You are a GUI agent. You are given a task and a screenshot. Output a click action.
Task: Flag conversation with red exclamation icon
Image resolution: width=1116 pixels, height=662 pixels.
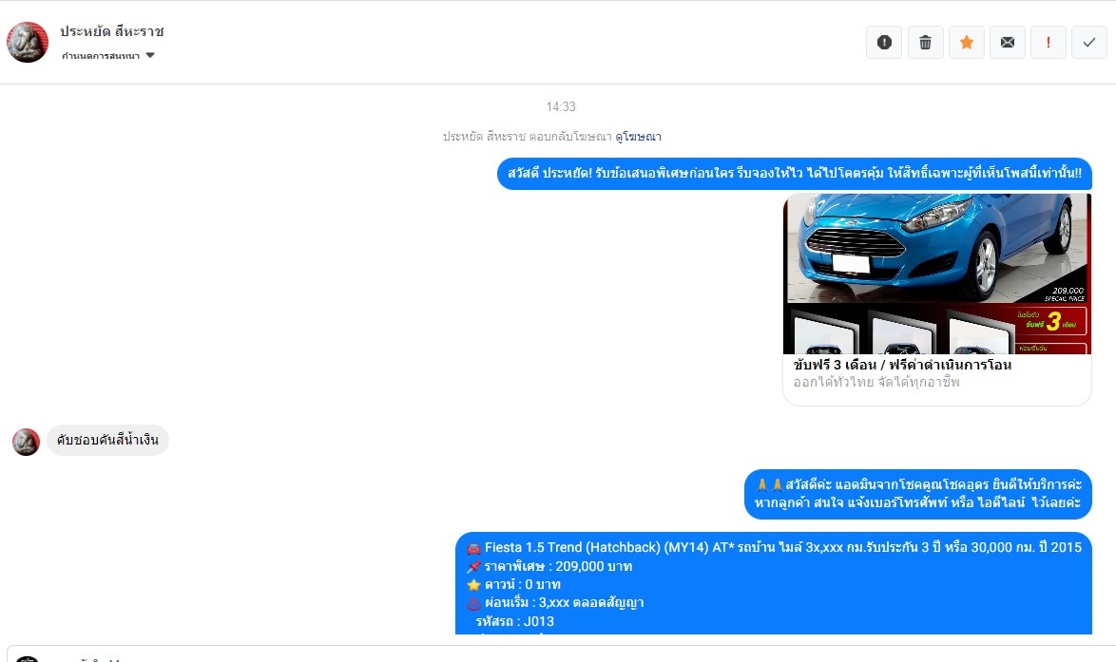click(1049, 43)
